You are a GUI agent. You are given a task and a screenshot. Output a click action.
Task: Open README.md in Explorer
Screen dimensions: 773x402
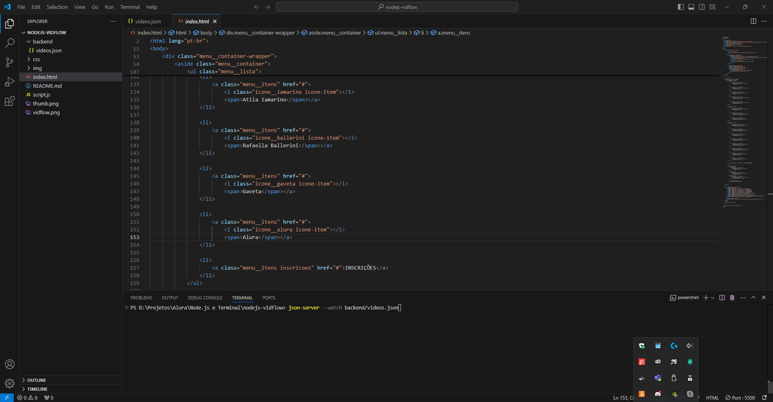(71, 86)
